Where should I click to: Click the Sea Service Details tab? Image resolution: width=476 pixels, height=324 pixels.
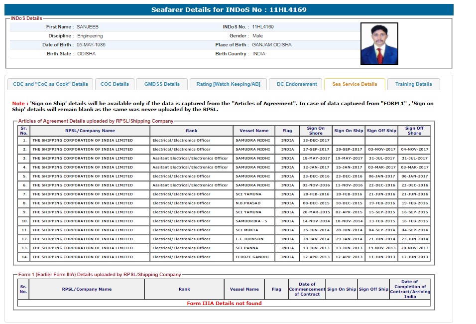[354, 84]
